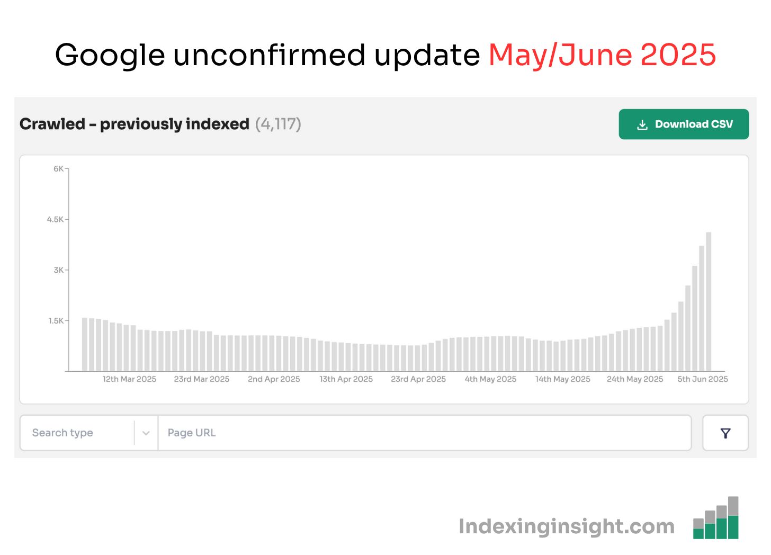Expand the Search type dropdown

click(x=89, y=433)
